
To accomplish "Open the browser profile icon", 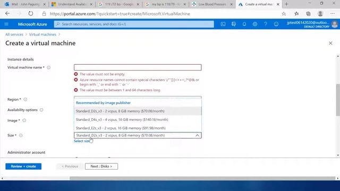I will [320, 14].
